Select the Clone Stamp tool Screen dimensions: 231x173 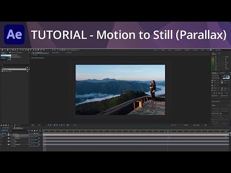36,50
